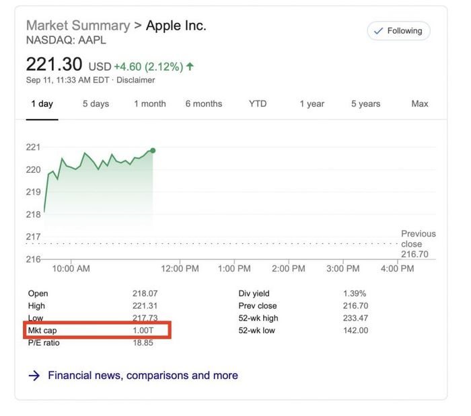Switch to the Max range tab

click(420, 104)
